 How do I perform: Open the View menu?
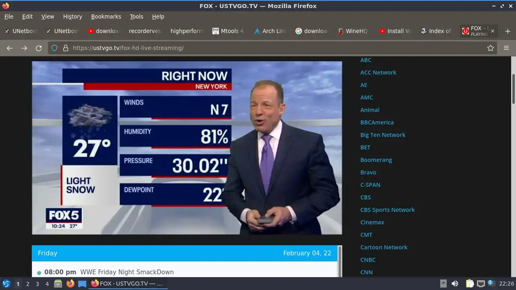[x=48, y=17]
